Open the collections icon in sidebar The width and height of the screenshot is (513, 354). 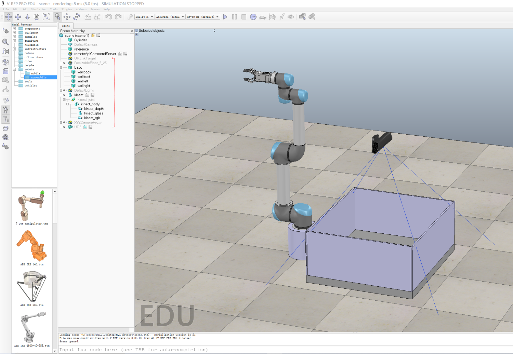(5, 62)
